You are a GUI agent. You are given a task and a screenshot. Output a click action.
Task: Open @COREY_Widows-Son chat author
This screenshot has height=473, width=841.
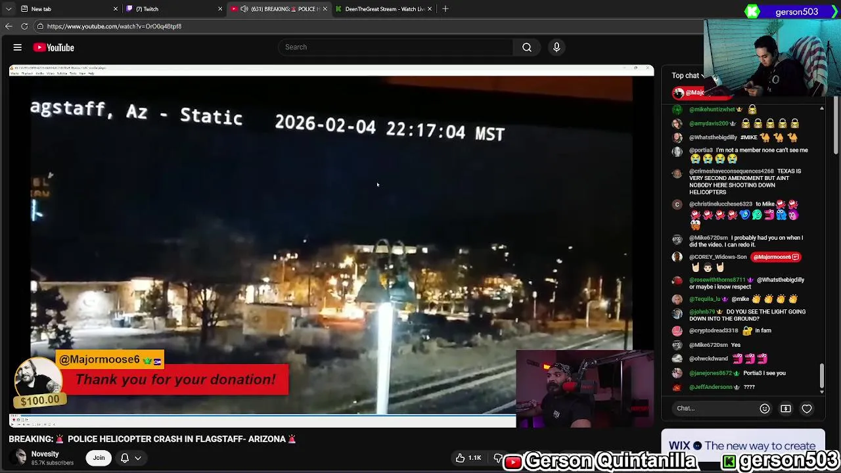(x=717, y=257)
